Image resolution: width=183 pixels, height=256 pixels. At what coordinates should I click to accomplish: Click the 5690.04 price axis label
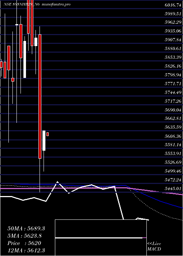coord(173,110)
